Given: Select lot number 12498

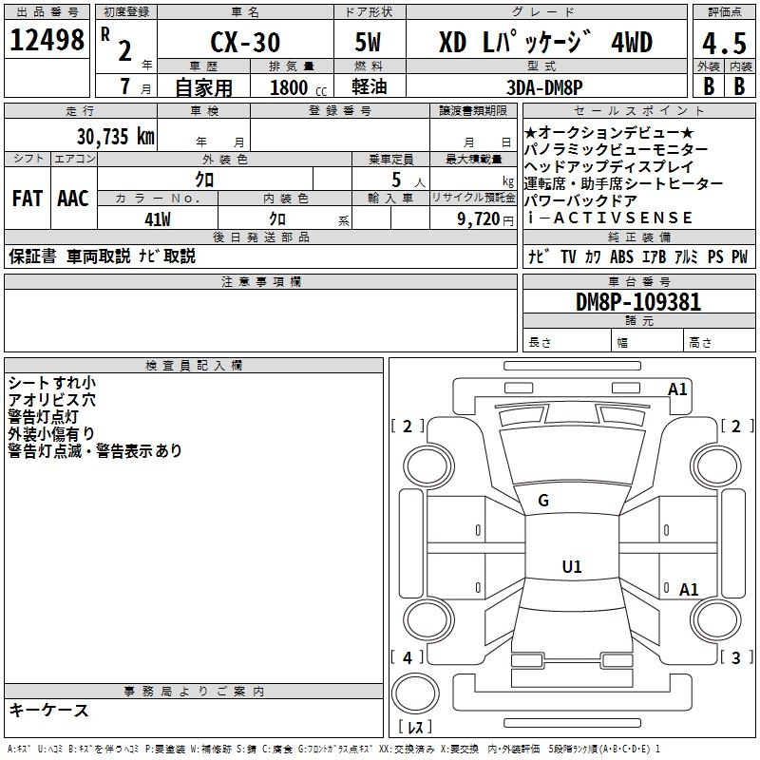Looking at the screenshot, I should coord(47,42).
